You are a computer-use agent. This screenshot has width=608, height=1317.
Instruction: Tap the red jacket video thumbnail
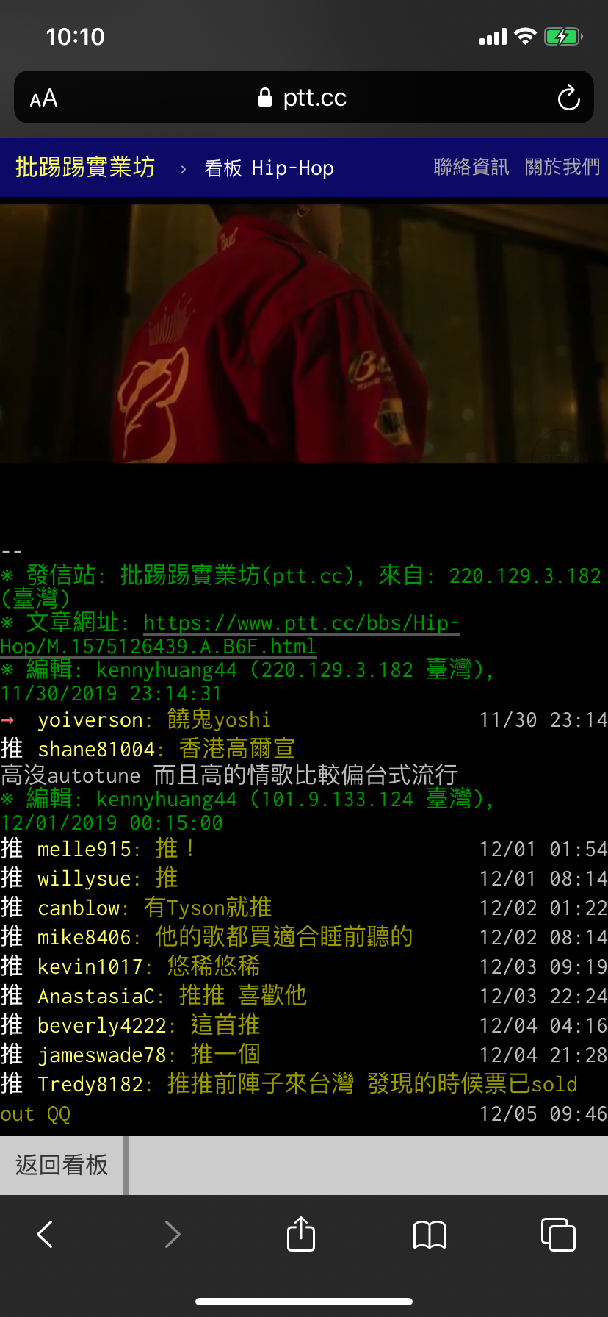point(304,334)
